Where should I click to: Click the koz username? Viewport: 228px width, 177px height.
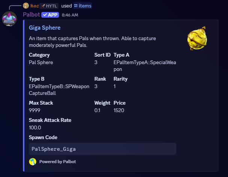click(x=34, y=6)
